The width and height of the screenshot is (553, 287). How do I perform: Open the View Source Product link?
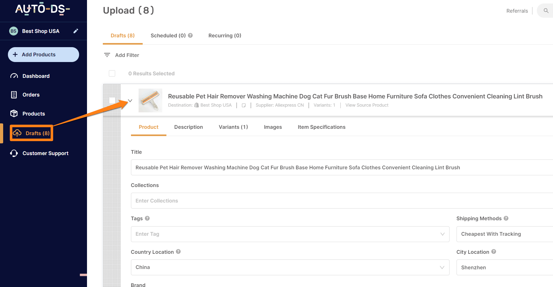coord(367,105)
